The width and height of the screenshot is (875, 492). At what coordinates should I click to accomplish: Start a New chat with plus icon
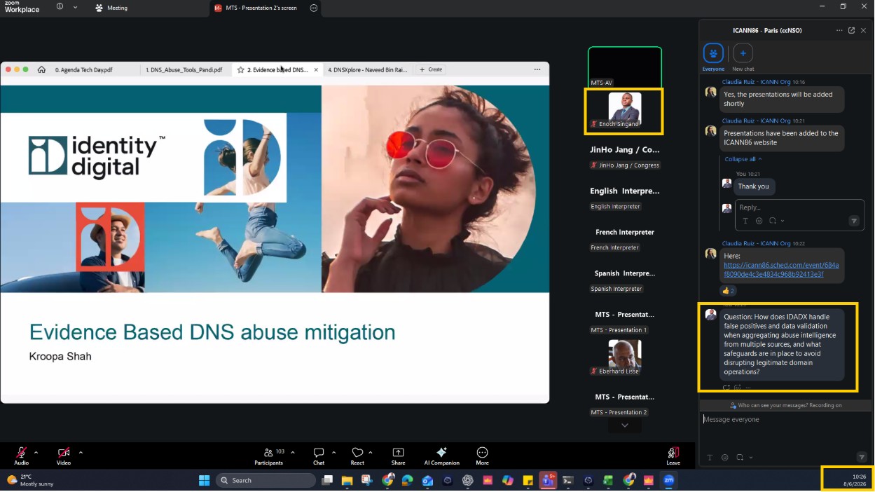pyautogui.click(x=743, y=53)
